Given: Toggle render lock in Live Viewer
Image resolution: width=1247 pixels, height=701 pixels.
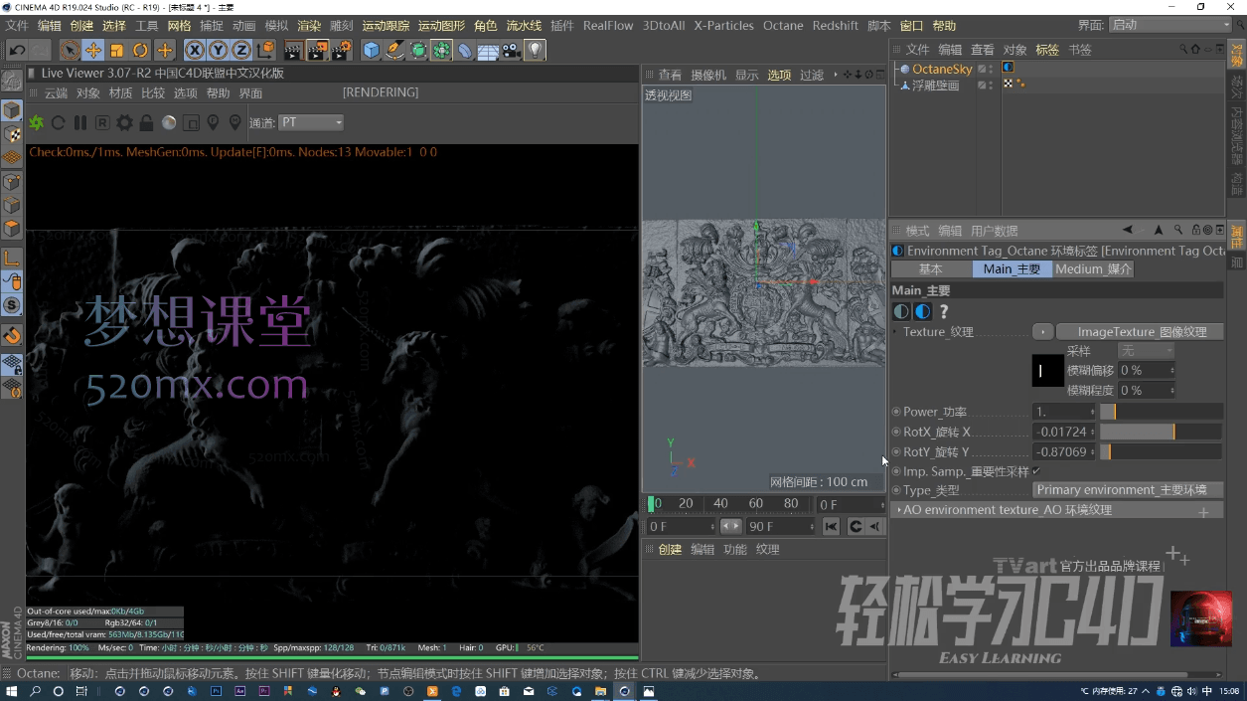Looking at the screenshot, I should click(146, 122).
